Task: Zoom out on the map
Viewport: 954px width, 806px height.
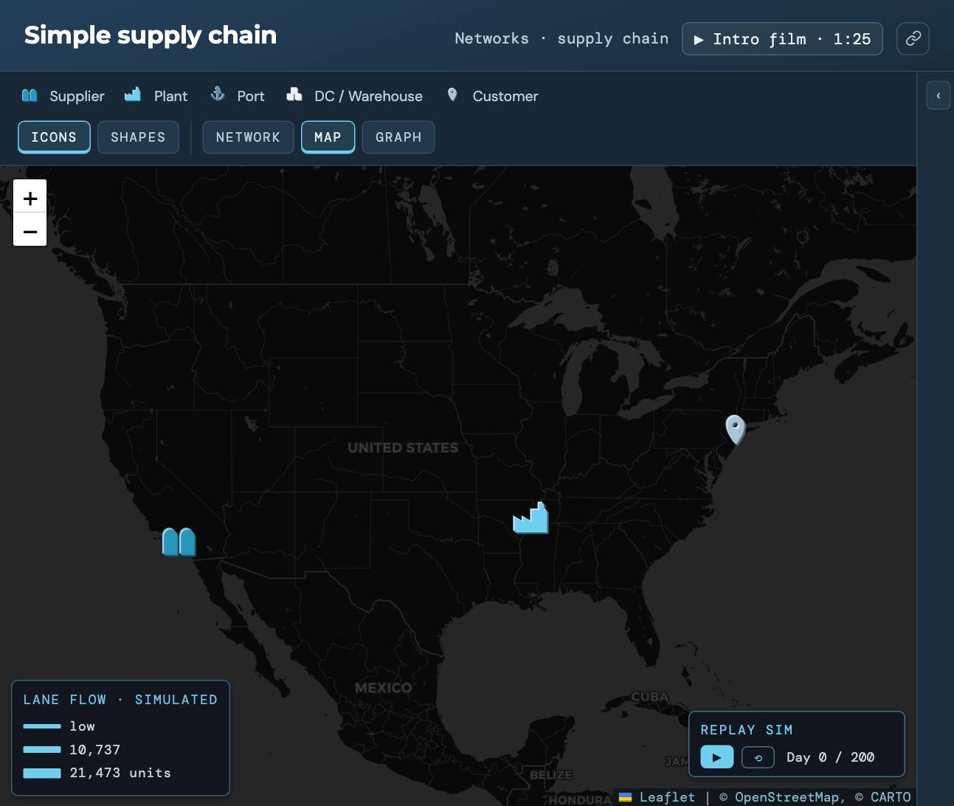Action: [30, 230]
